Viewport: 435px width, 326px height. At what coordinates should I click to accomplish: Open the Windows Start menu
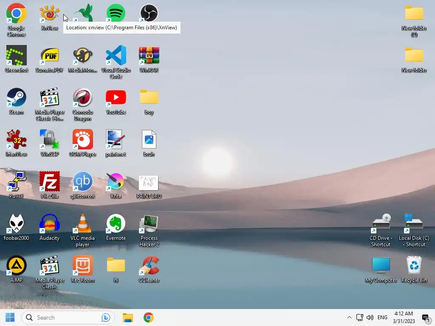pyautogui.click(x=10, y=318)
